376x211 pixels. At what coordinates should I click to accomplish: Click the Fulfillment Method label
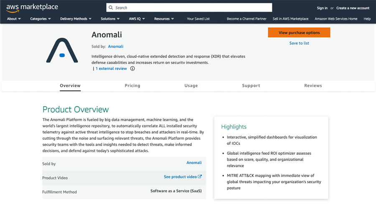(59, 192)
